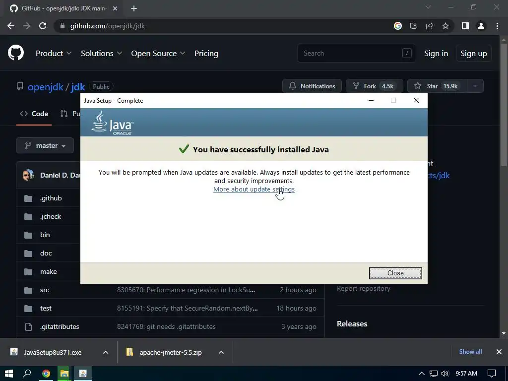Open the Chrome profile icon
The height and width of the screenshot is (381, 508).
(x=481, y=26)
